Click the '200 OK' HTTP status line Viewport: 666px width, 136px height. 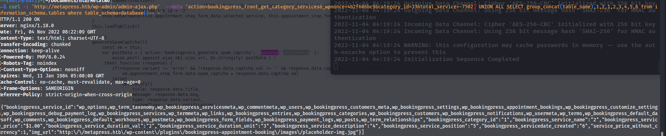click(x=20, y=19)
